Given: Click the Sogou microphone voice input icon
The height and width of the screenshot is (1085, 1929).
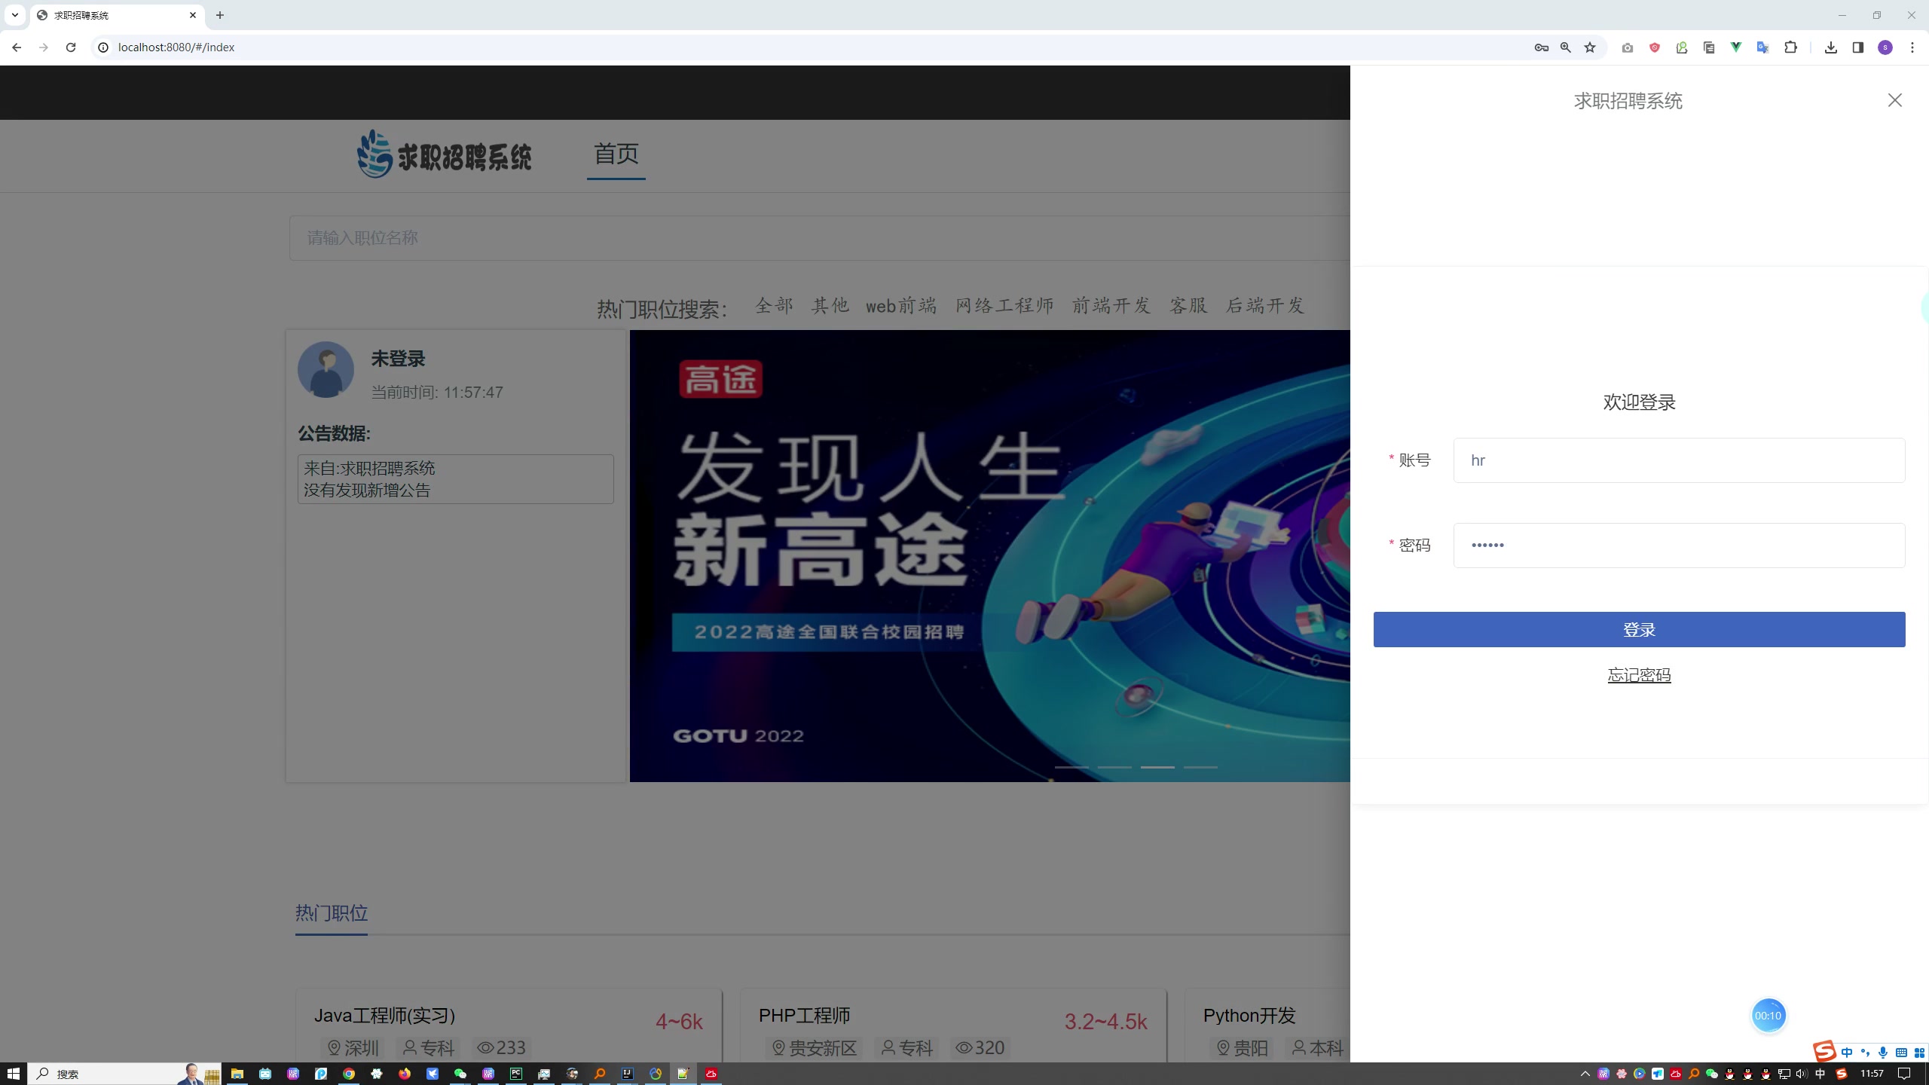Looking at the screenshot, I should [1883, 1053].
